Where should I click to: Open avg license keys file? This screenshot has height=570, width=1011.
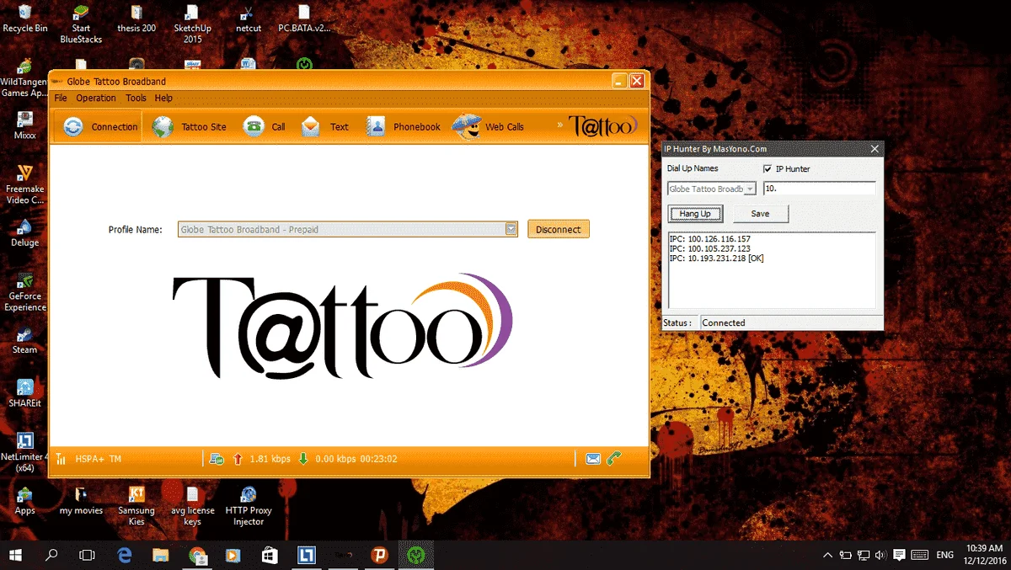192,505
